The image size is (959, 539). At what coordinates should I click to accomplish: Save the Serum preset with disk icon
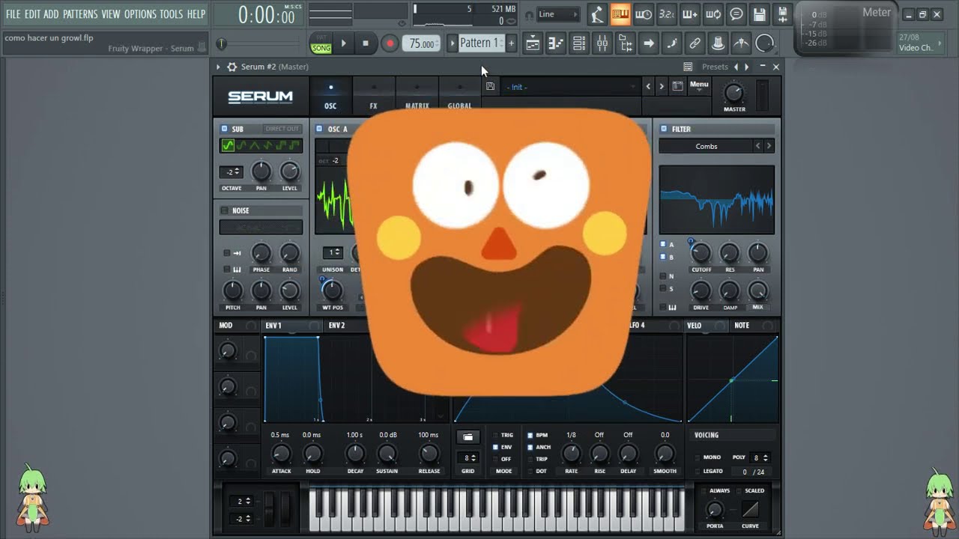[490, 86]
